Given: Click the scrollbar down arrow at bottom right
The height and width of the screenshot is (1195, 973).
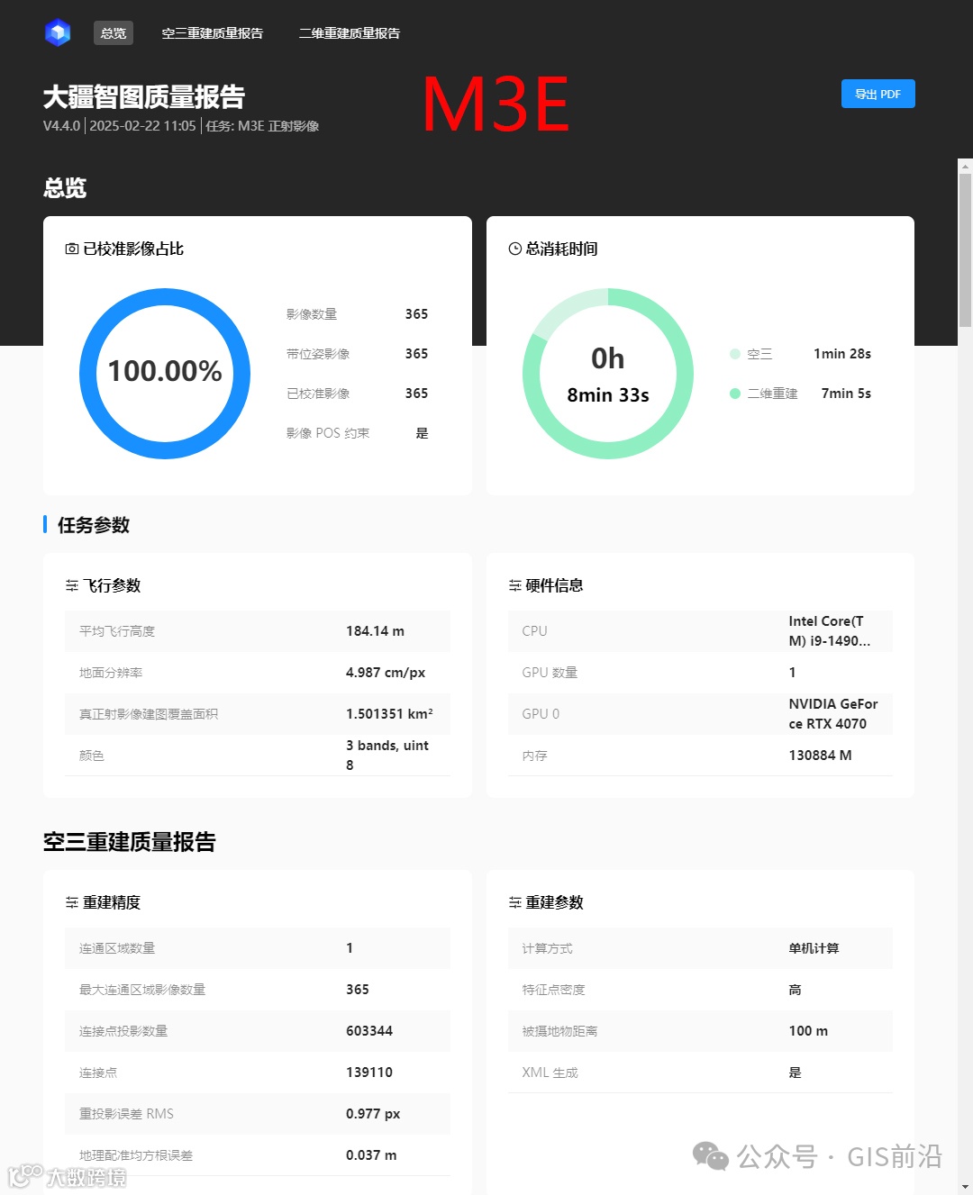Looking at the screenshot, I should tap(964, 1187).
